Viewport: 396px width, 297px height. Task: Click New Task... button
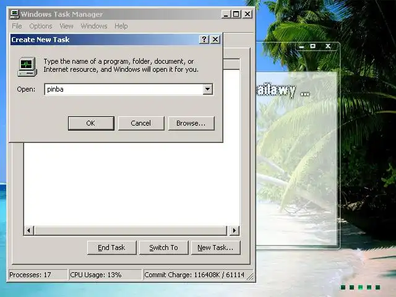click(x=216, y=247)
